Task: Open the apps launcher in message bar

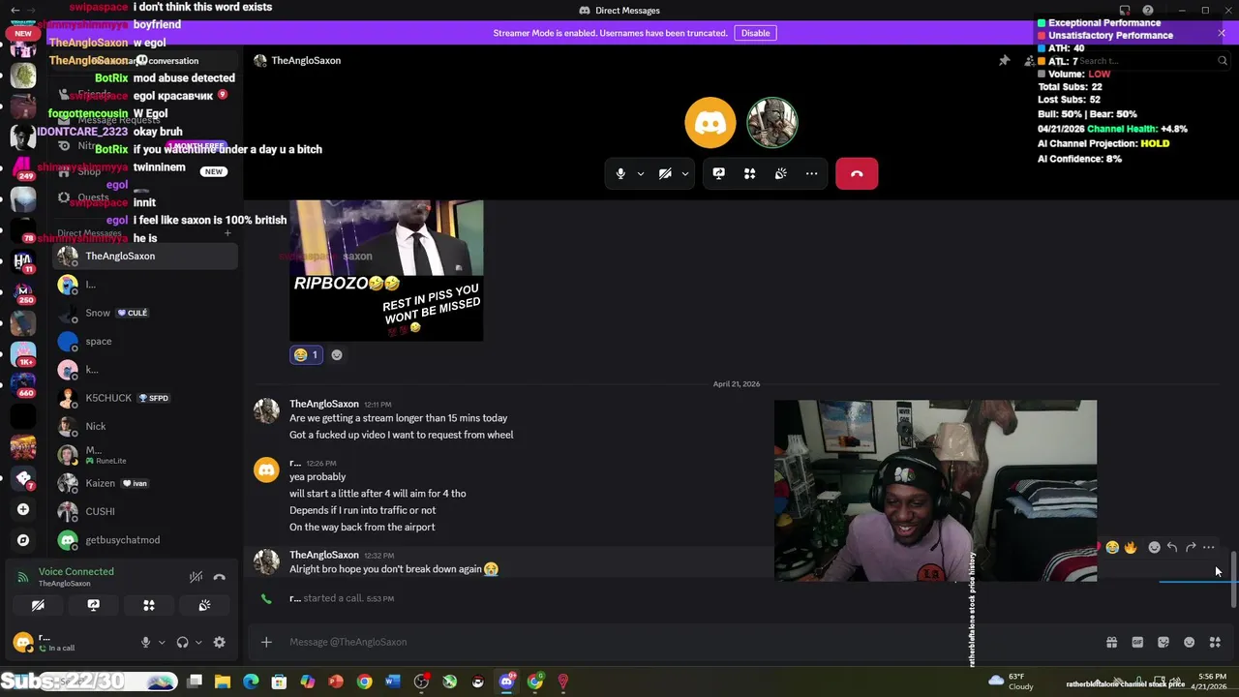Action: (x=1216, y=642)
